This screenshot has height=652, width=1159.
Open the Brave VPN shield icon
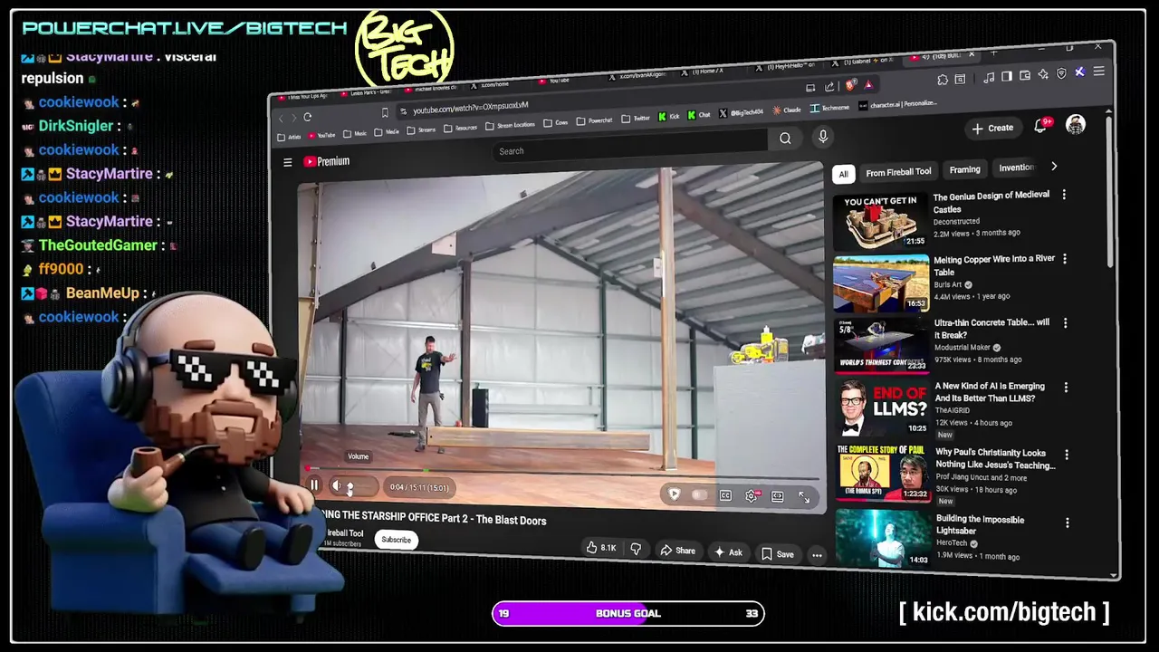click(x=1061, y=73)
